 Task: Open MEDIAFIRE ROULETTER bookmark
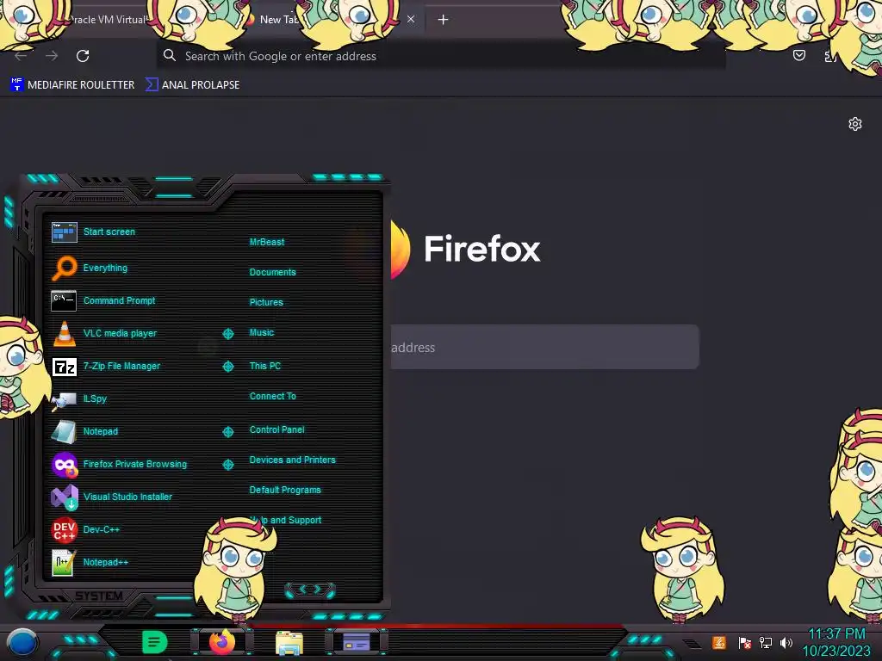(x=72, y=85)
